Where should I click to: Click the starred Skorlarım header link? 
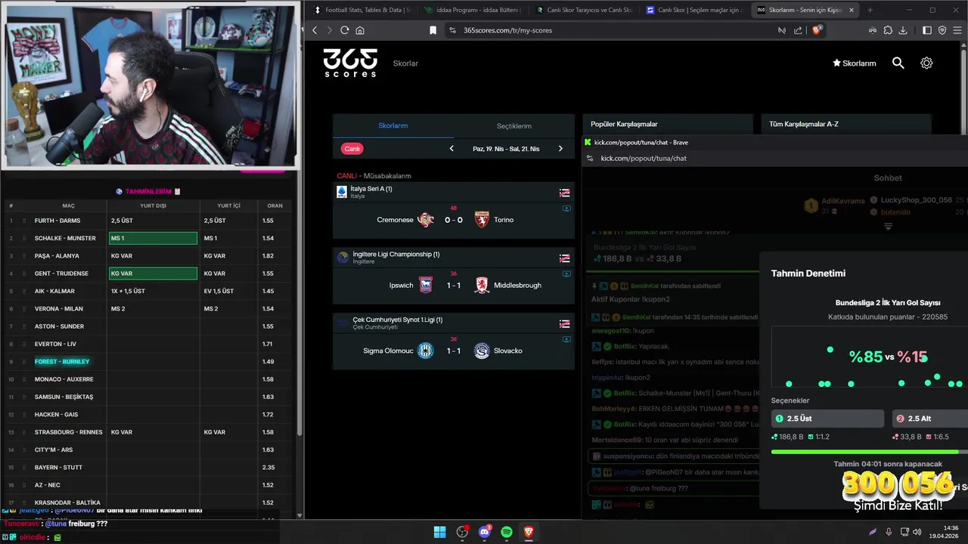pos(855,63)
